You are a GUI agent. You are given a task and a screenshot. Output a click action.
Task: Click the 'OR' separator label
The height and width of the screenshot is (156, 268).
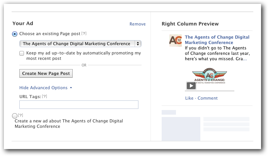coord(84,65)
